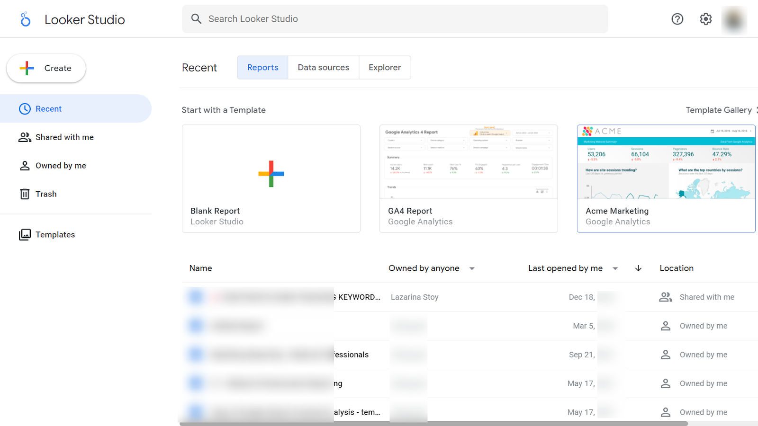Click the Shared with me people icon in sidebar
The width and height of the screenshot is (758, 426).
[25, 137]
